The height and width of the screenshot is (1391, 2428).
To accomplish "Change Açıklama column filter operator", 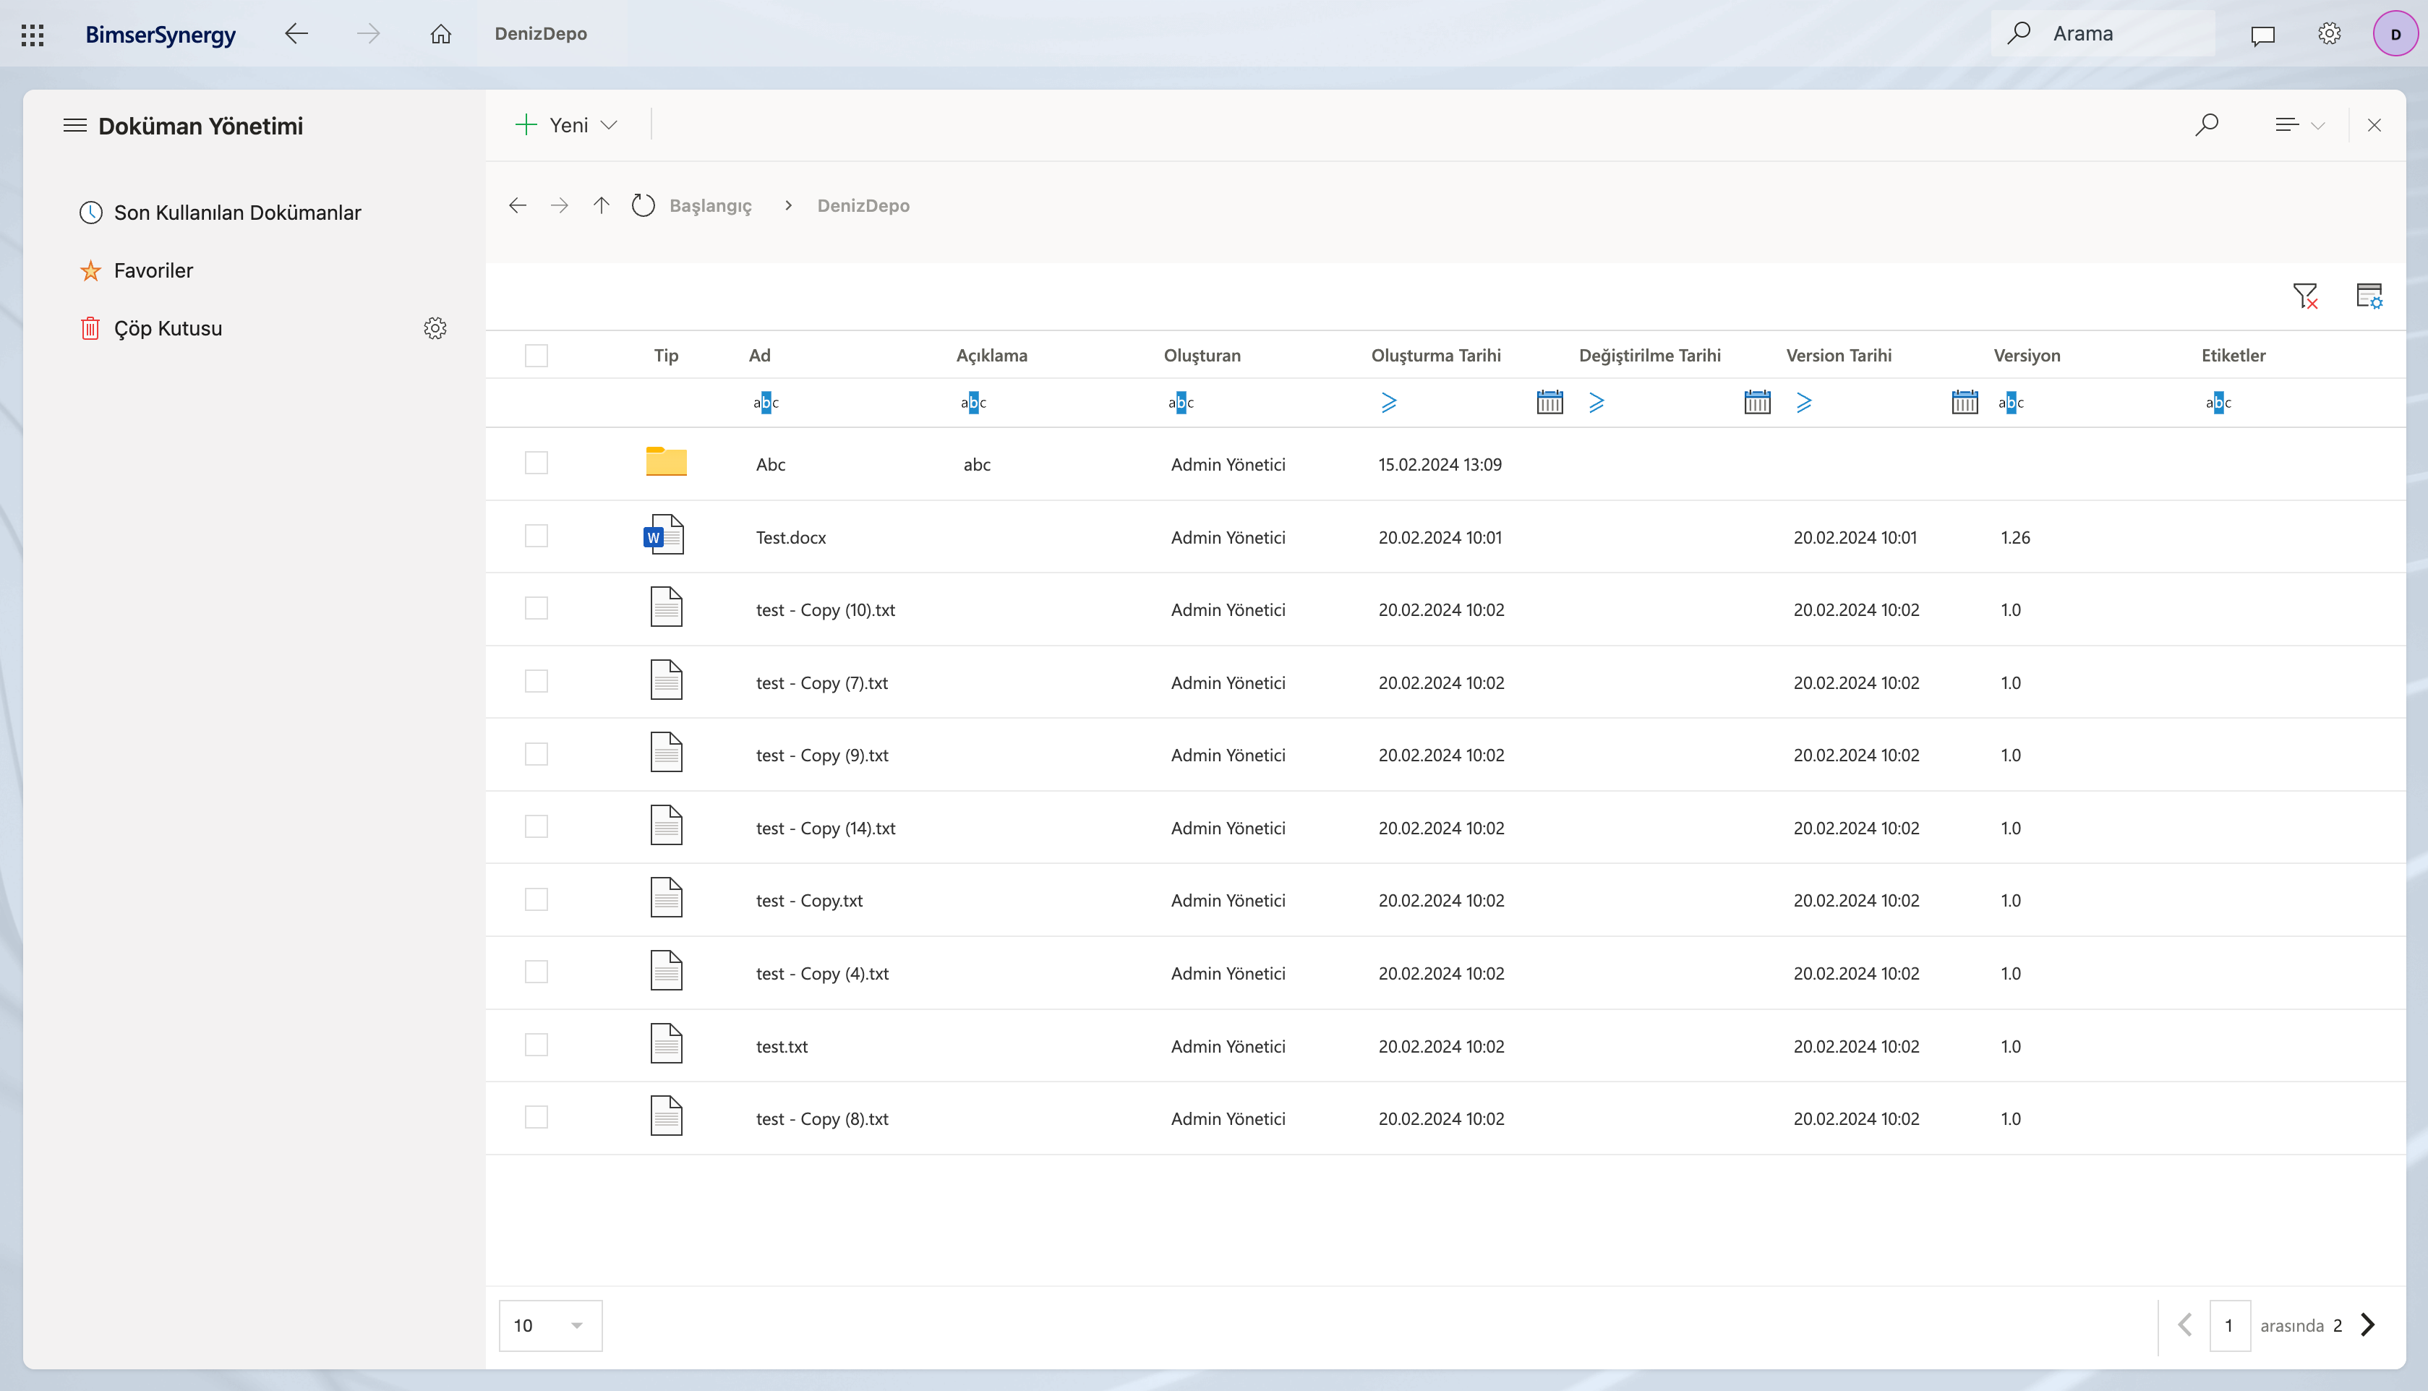I will 973,403.
